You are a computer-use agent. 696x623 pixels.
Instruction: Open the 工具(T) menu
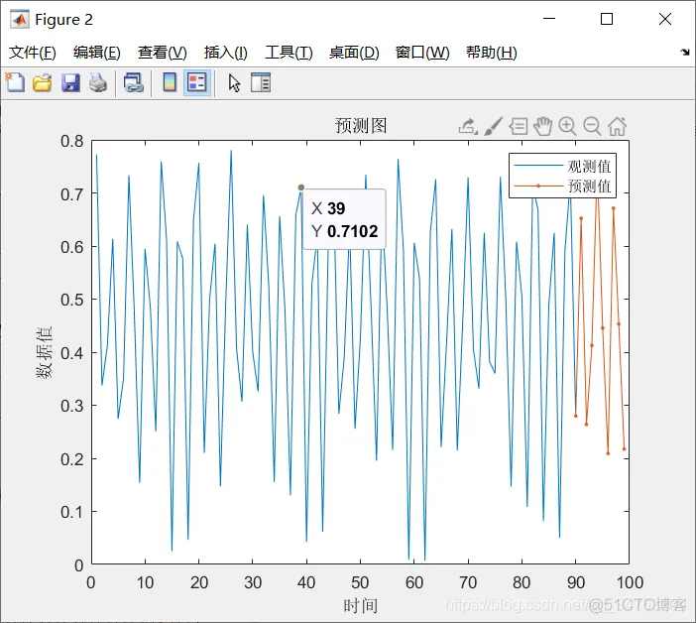point(289,53)
